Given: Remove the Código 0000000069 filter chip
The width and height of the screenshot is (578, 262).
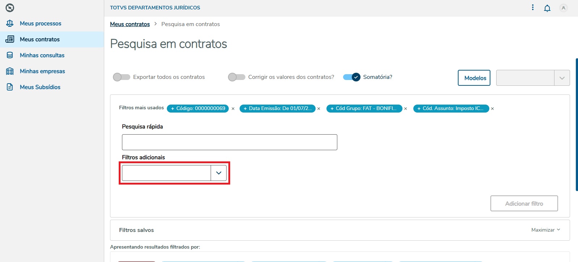Looking at the screenshot, I should (233, 109).
